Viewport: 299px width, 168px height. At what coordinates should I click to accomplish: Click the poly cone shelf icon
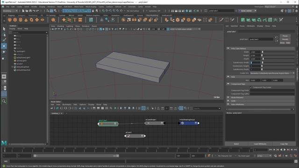[26, 20]
